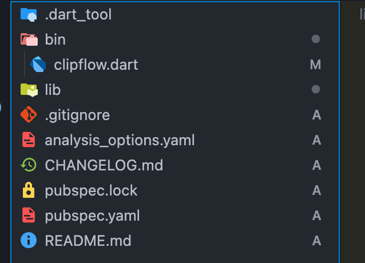
Task: Open the clipflow.dart file
Action: 96,65
